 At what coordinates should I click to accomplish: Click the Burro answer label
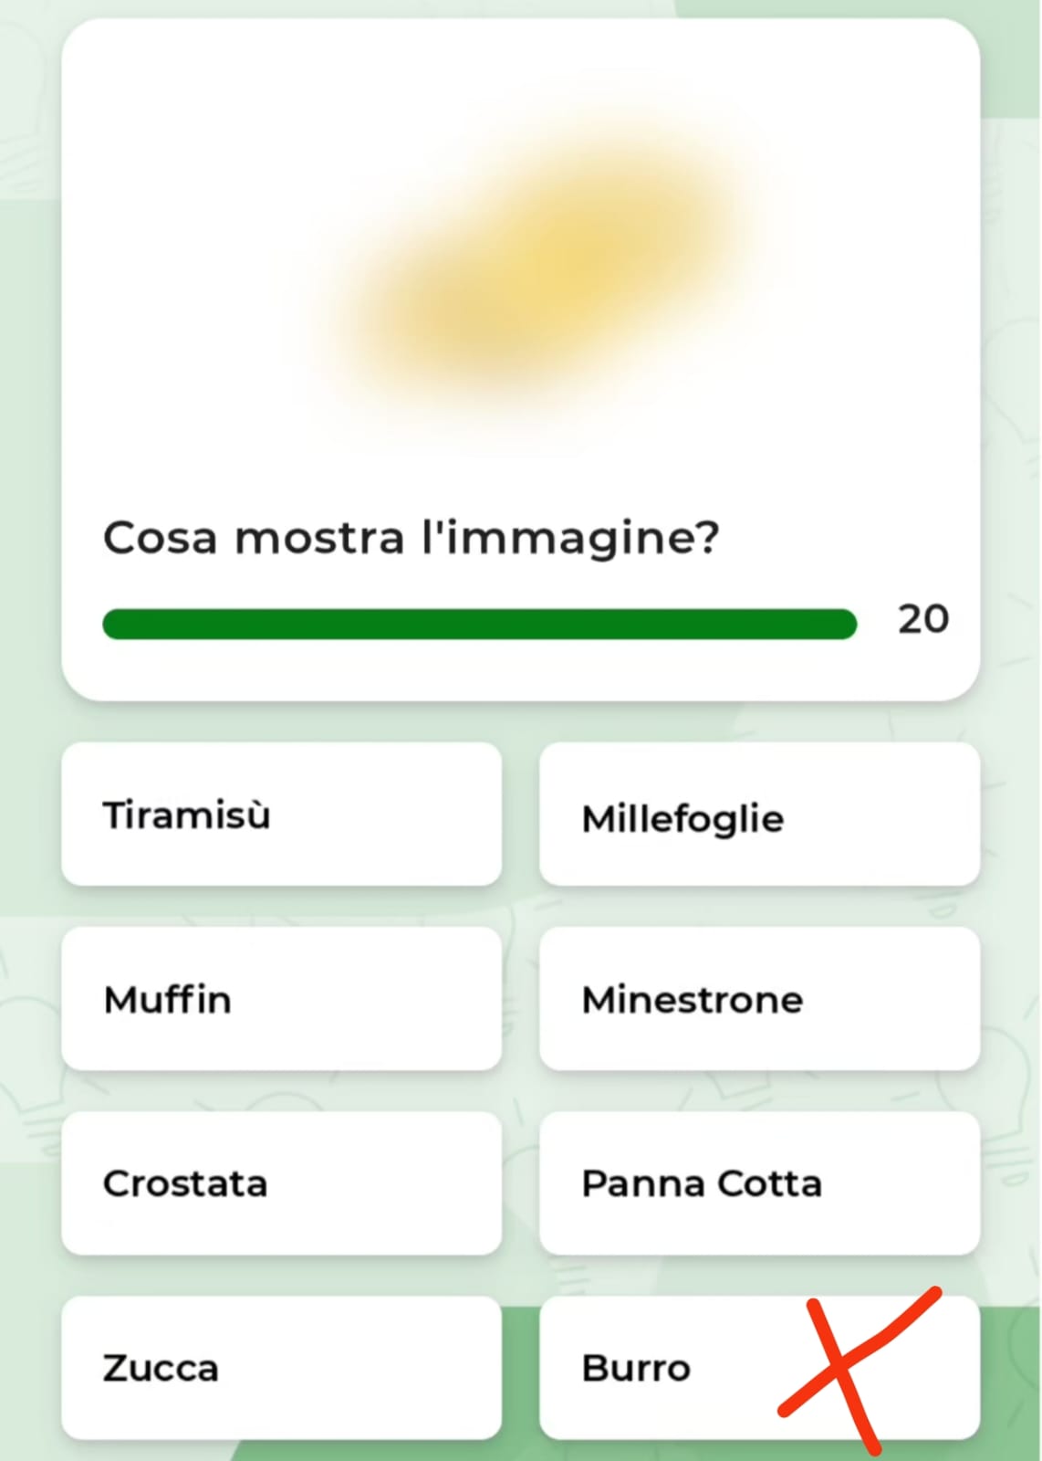point(636,1368)
